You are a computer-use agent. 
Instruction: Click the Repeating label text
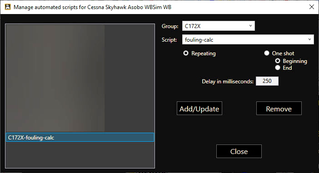pyautogui.click(x=204, y=53)
